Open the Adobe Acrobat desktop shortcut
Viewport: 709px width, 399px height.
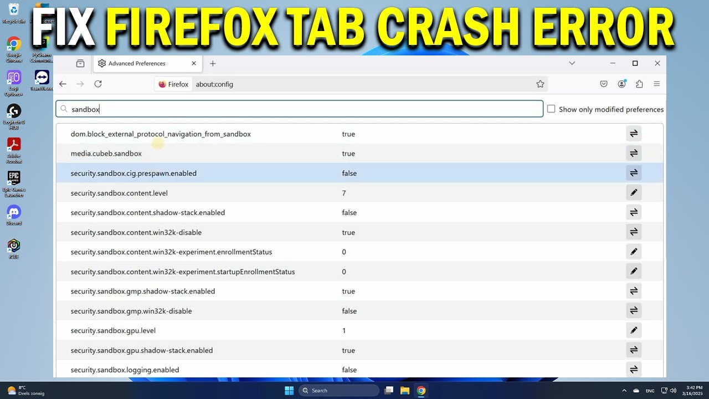click(x=14, y=151)
